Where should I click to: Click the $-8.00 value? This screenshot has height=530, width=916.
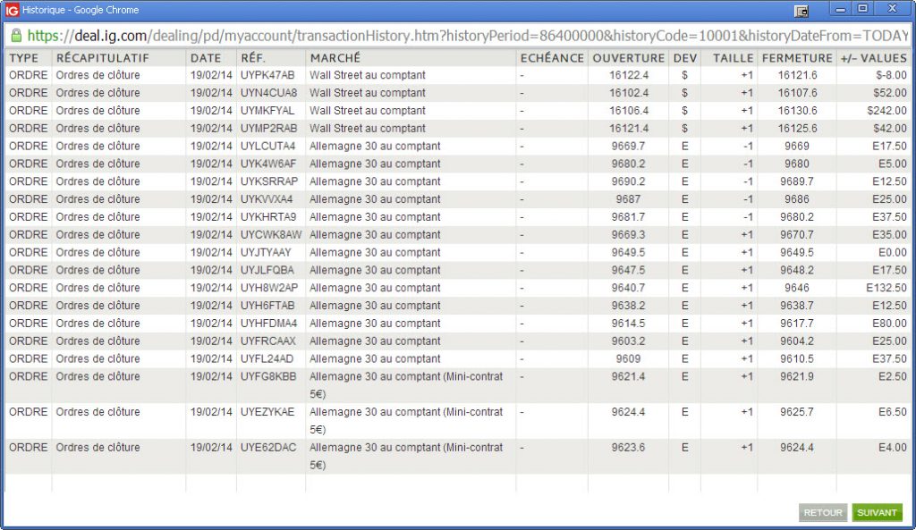891,75
